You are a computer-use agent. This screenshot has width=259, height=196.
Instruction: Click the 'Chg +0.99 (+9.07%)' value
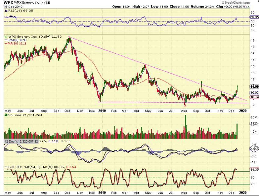(x=232, y=7)
